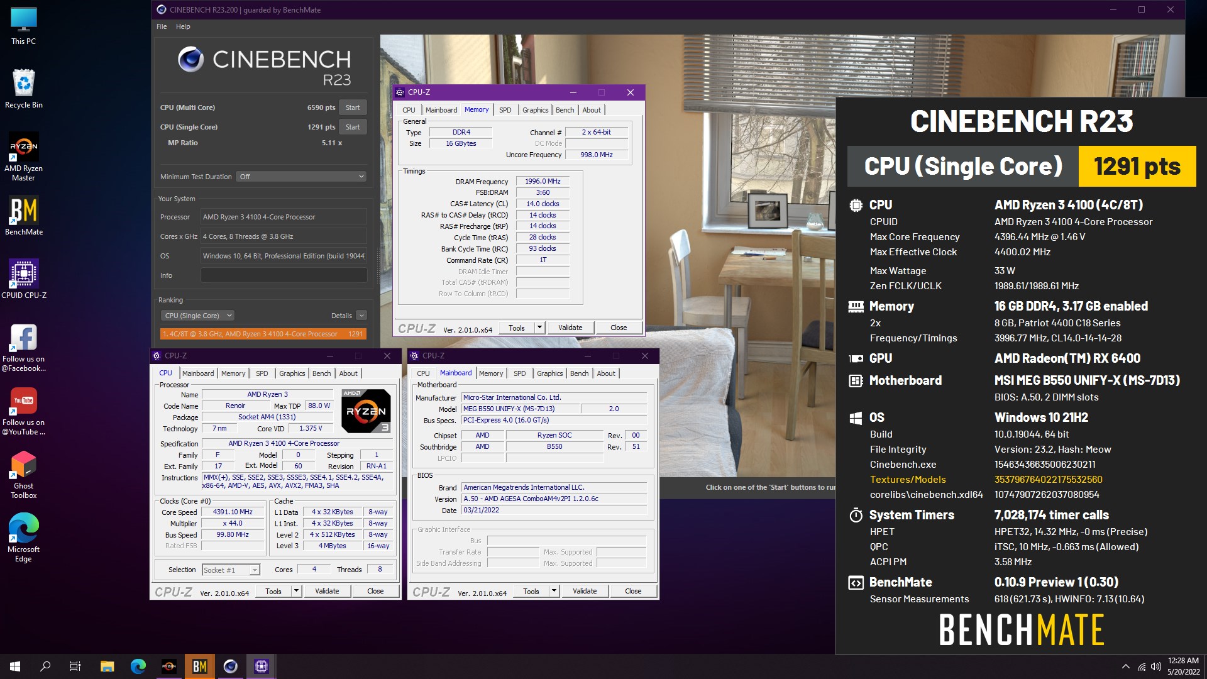
Task: Switch to Memory tab in CPU-Z CPU window
Action: (233, 373)
